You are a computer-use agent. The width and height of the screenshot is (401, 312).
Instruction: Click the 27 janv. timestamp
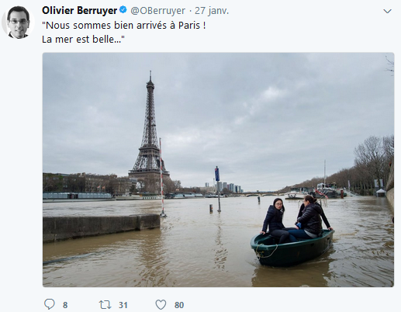212,11
